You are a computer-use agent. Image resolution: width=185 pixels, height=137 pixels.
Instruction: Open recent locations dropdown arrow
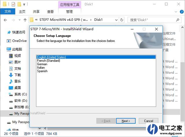tap(20, 20)
